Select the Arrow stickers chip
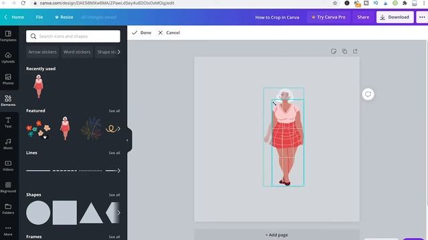Image resolution: width=428 pixels, height=240 pixels. [x=42, y=52]
